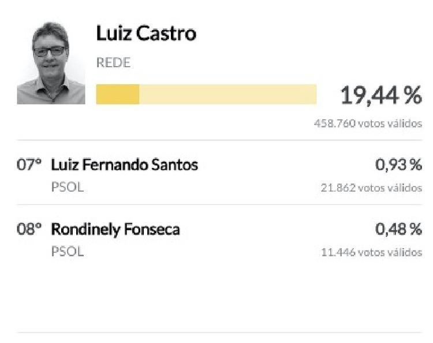Select the 458.760 votos válidos count

coord(368,124)
